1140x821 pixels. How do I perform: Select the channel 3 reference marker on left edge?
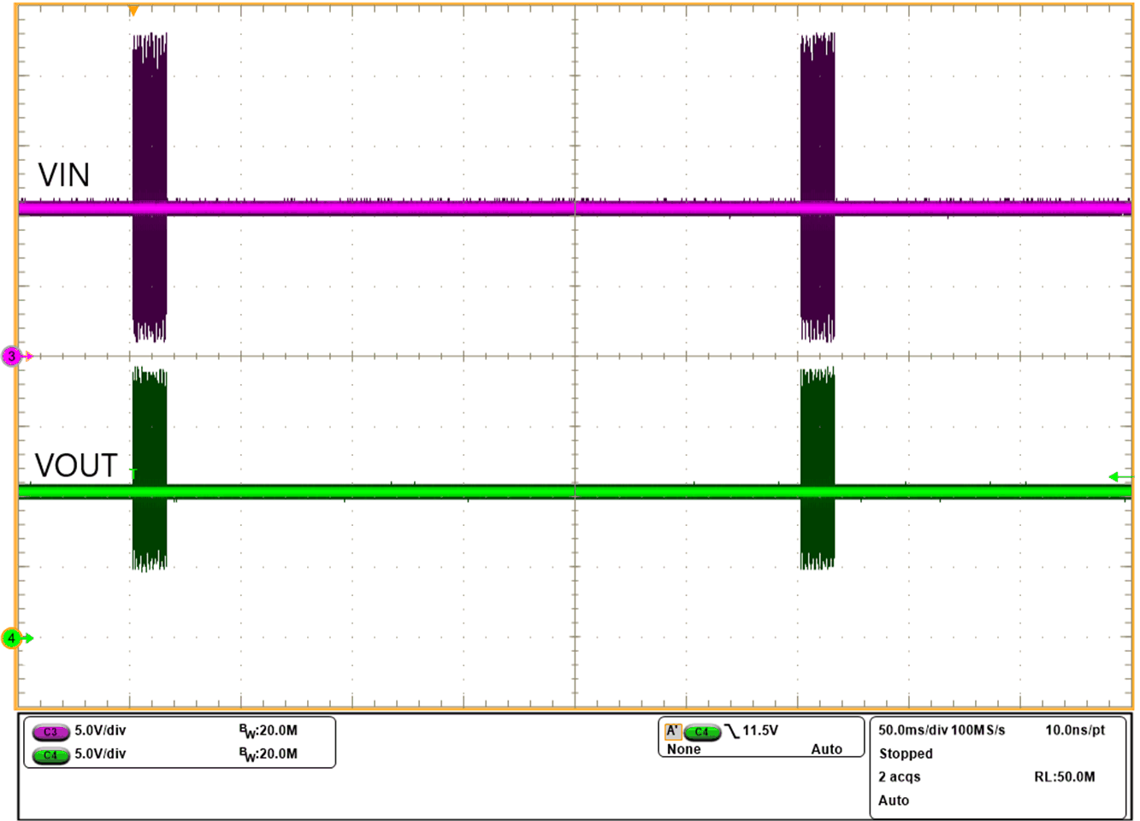click(x=11, y=356)
